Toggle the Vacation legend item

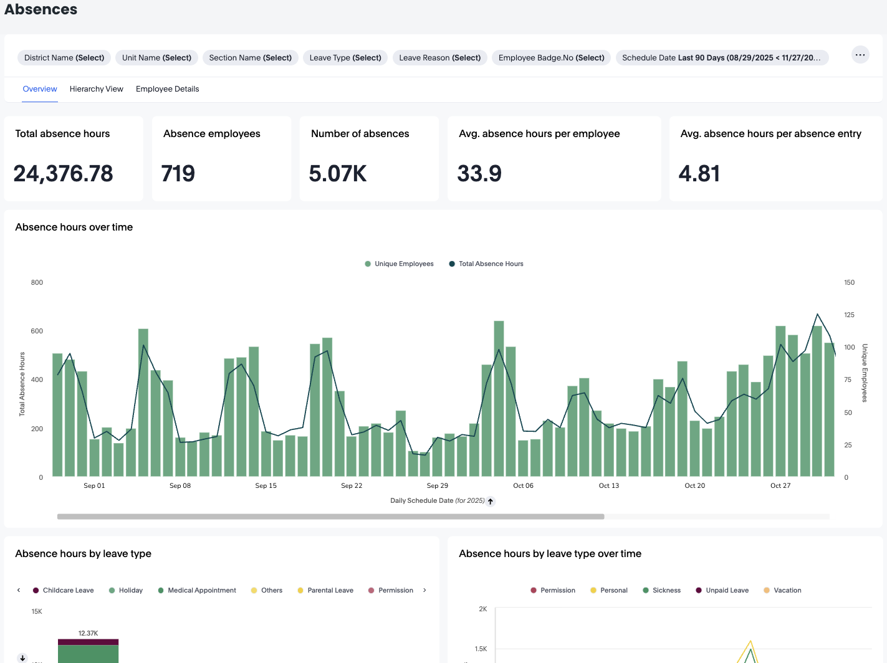pyautogui.click(x=782, y=591)
